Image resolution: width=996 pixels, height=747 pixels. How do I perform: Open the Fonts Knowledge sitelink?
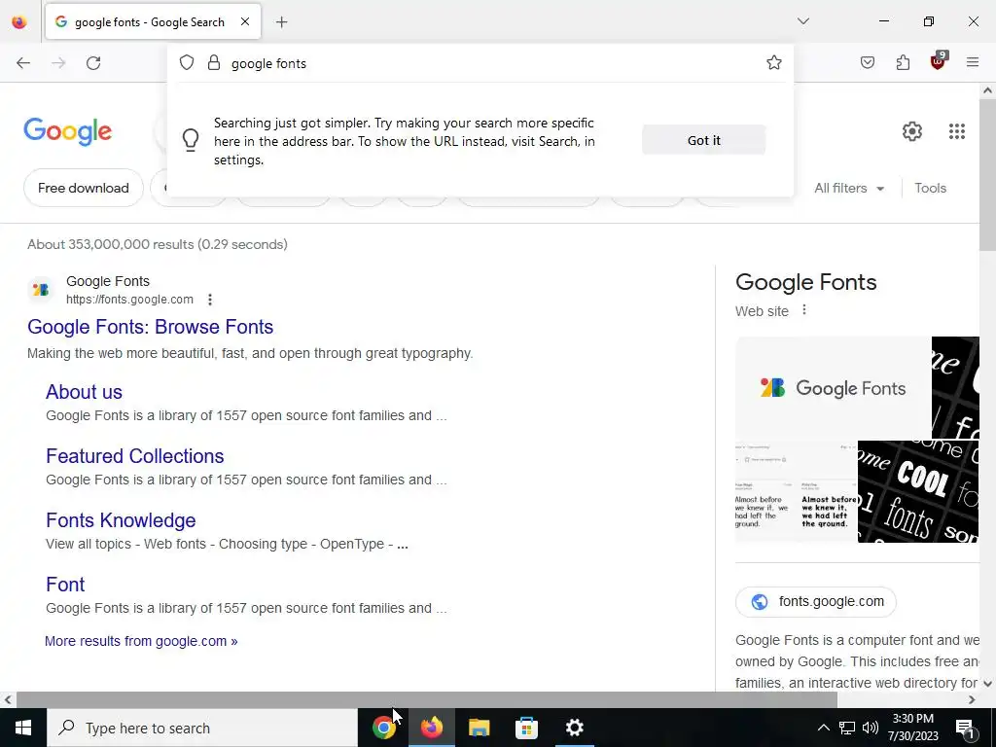pos(121,520)
